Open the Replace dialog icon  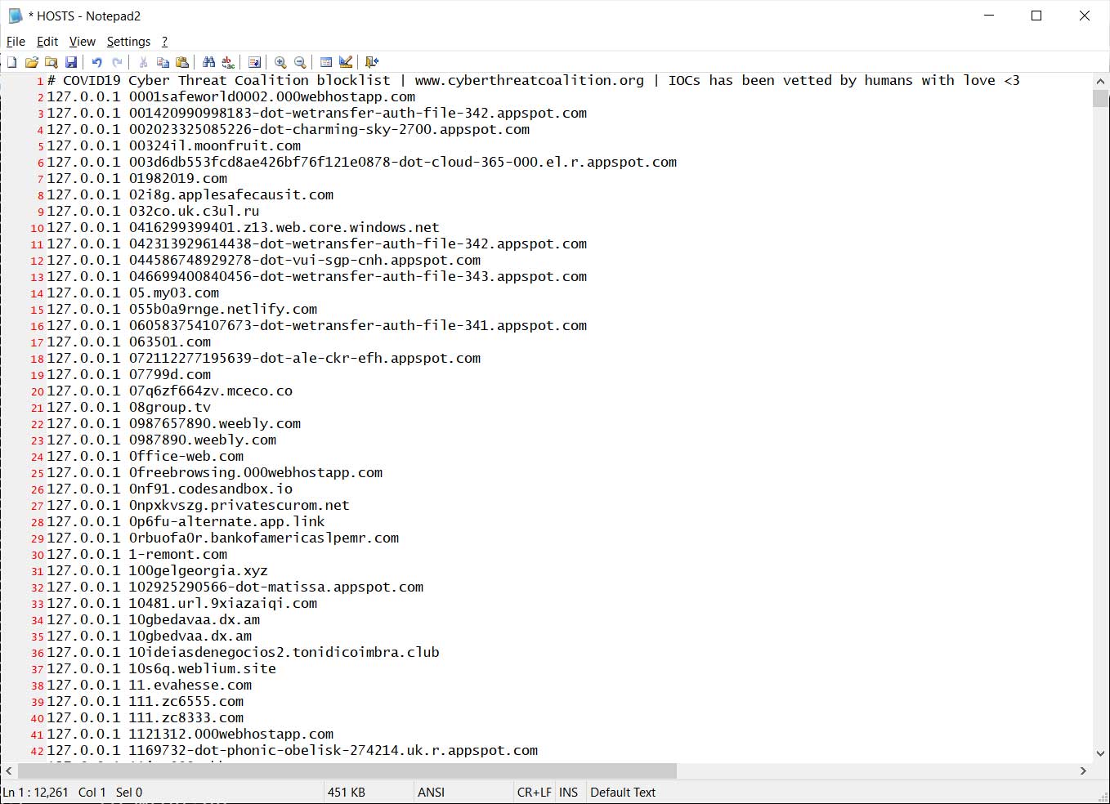[228, 62]
